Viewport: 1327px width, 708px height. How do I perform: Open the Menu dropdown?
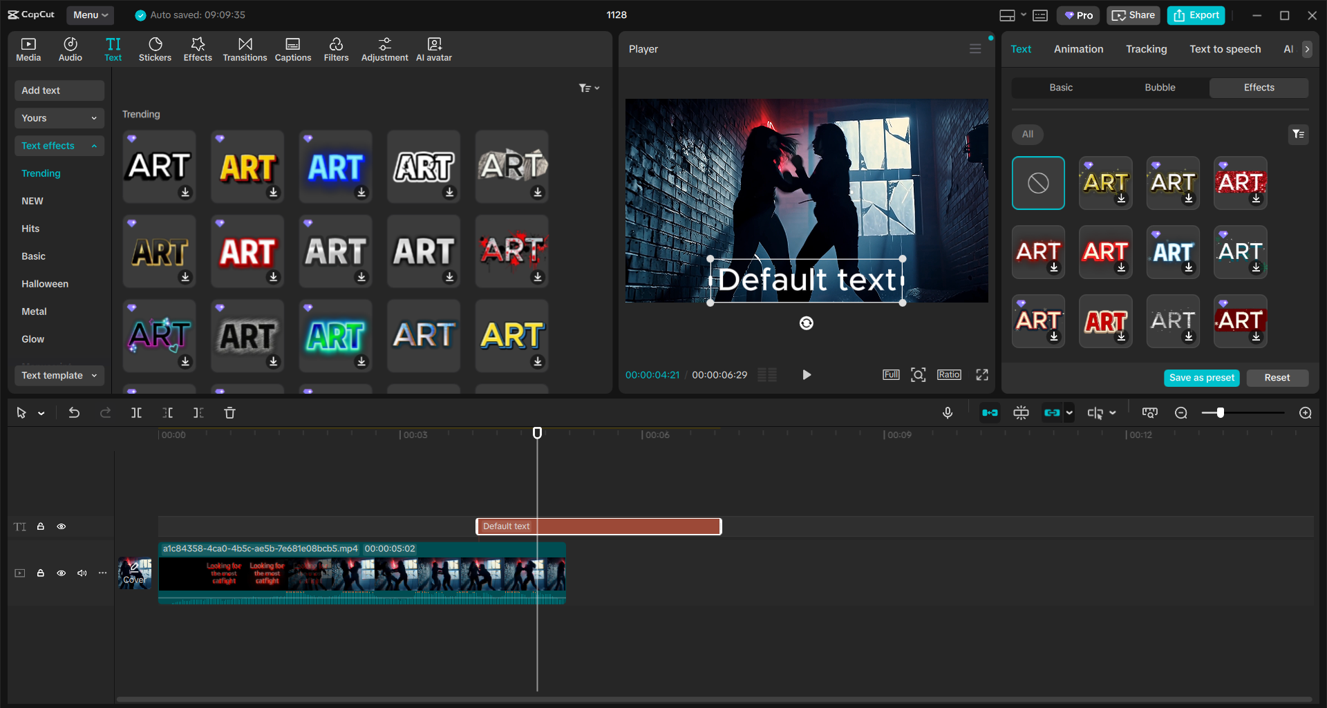(90, 15)
